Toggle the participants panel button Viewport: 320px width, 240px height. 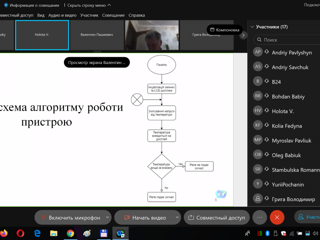point(307,217)
